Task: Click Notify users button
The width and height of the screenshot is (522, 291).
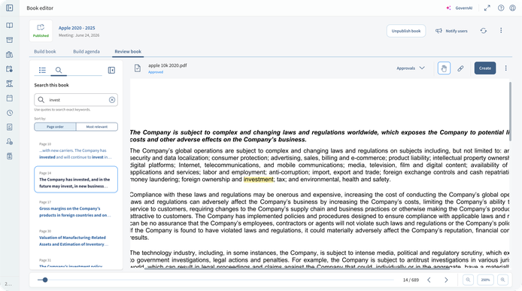Action: tap(451, 31)
